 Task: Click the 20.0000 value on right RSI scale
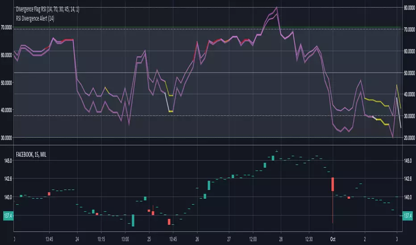409,138
